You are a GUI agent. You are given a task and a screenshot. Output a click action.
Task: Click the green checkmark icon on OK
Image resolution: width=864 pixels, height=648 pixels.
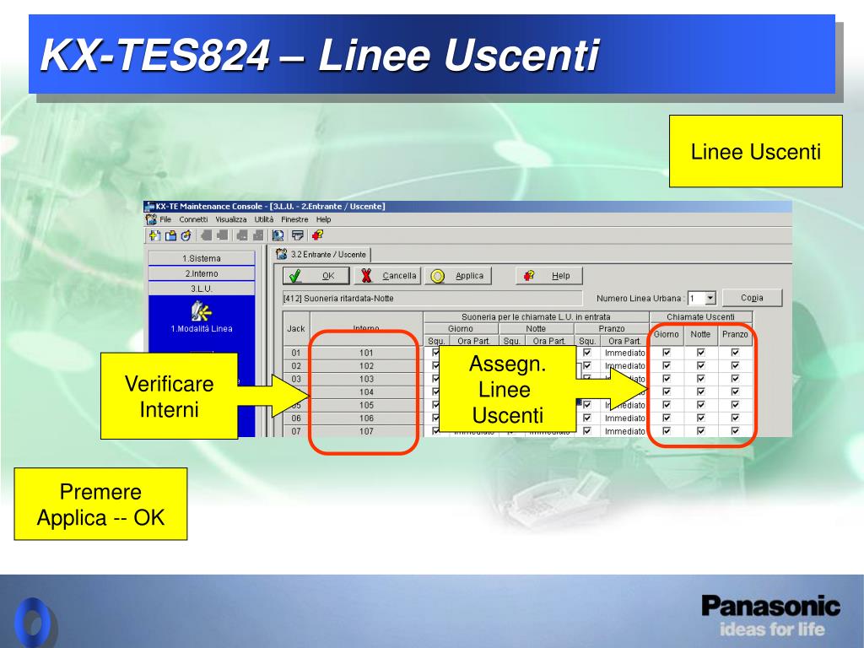click(294, 276)
